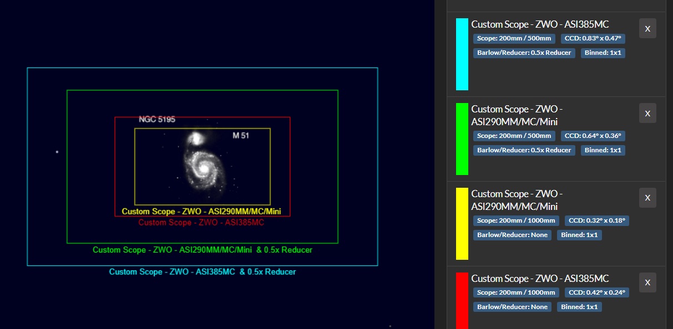
Task: Click the cyan entry's '0.5x Reducer' badge
Action: click(x=524, y=53)
